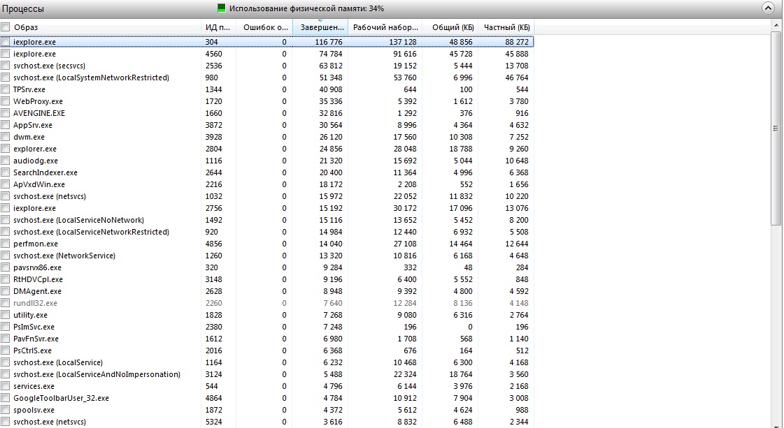Viewport: 784px width, 428px height.
Task: Click the Процессы section title
Action: [x=23, y=9]
